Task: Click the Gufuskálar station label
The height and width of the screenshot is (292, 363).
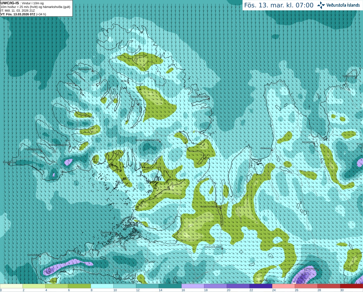Action: [33, 255]
